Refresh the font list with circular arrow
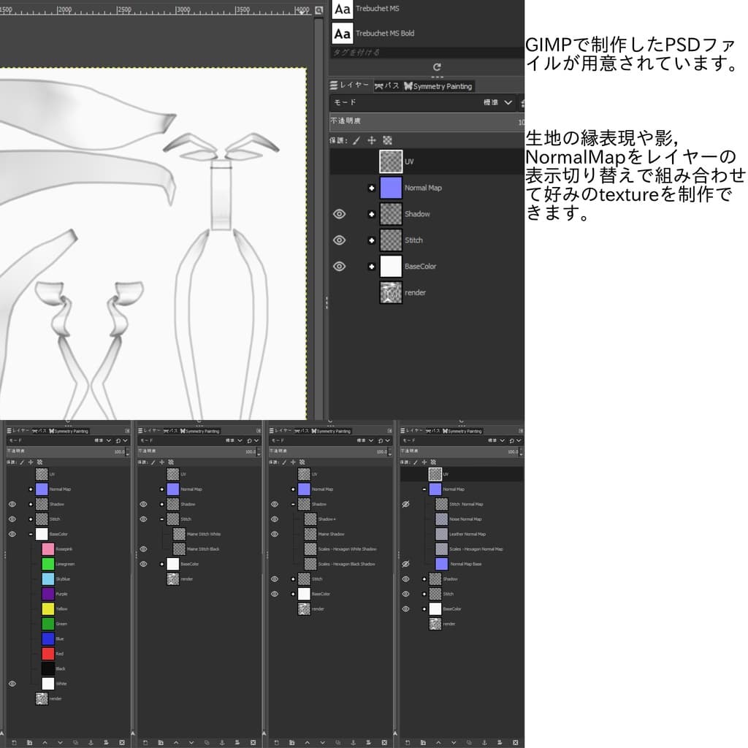This screenshot has height=748, width=748. click(x=436, y=66)
